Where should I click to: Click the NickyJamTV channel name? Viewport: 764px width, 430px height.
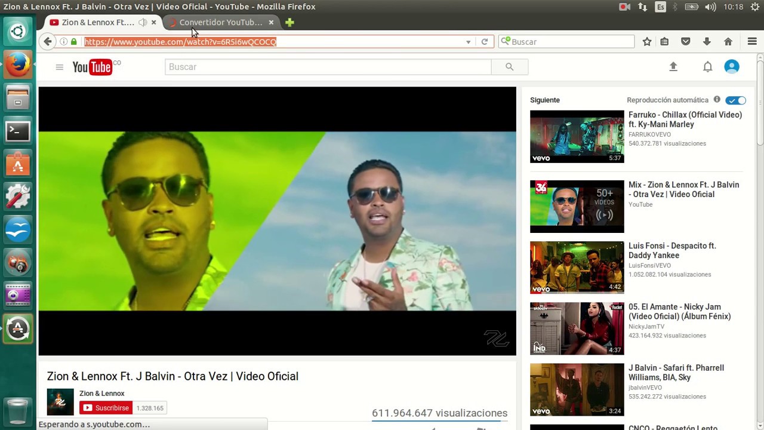[646, 326]
